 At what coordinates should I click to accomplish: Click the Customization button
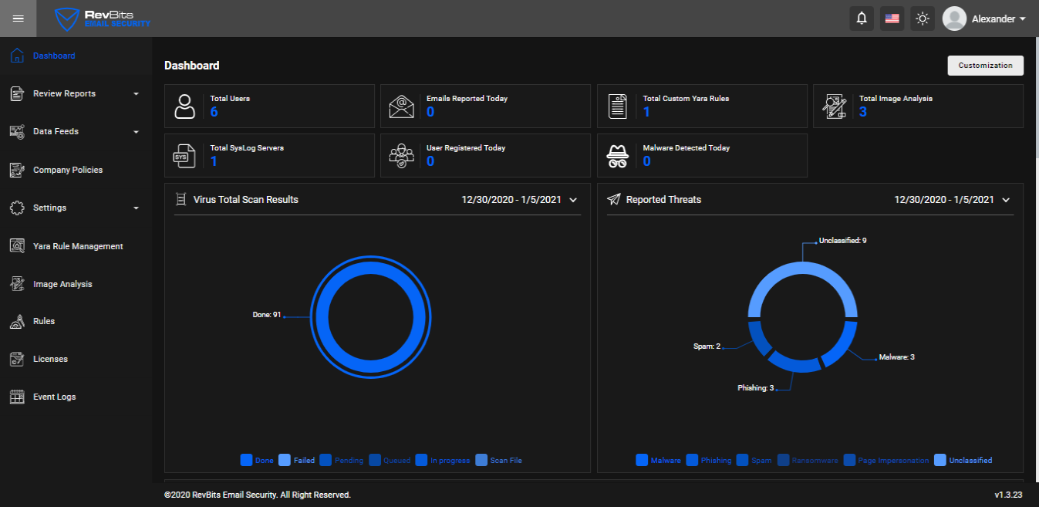[985, 66]
